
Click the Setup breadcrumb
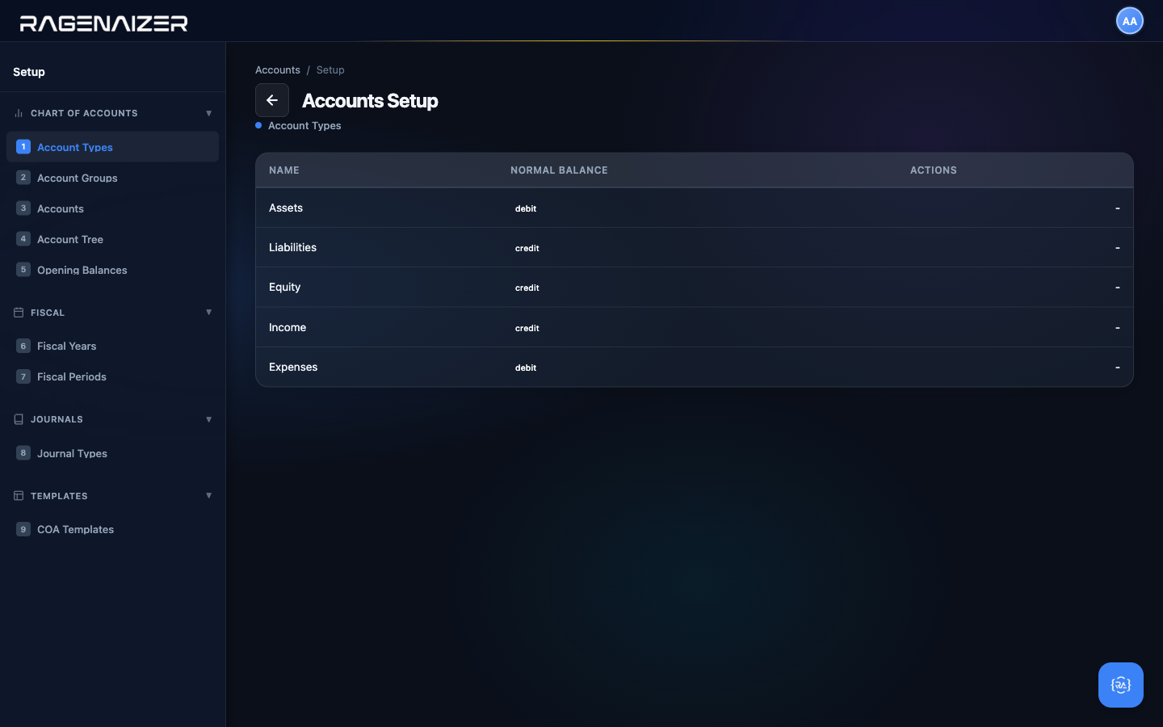330,70
